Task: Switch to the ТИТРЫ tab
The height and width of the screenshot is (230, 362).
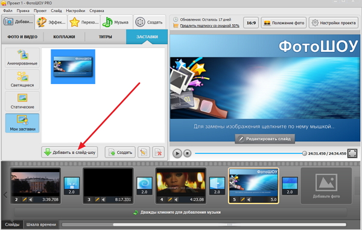Action: pyautogui.click(x=105, y=37)
